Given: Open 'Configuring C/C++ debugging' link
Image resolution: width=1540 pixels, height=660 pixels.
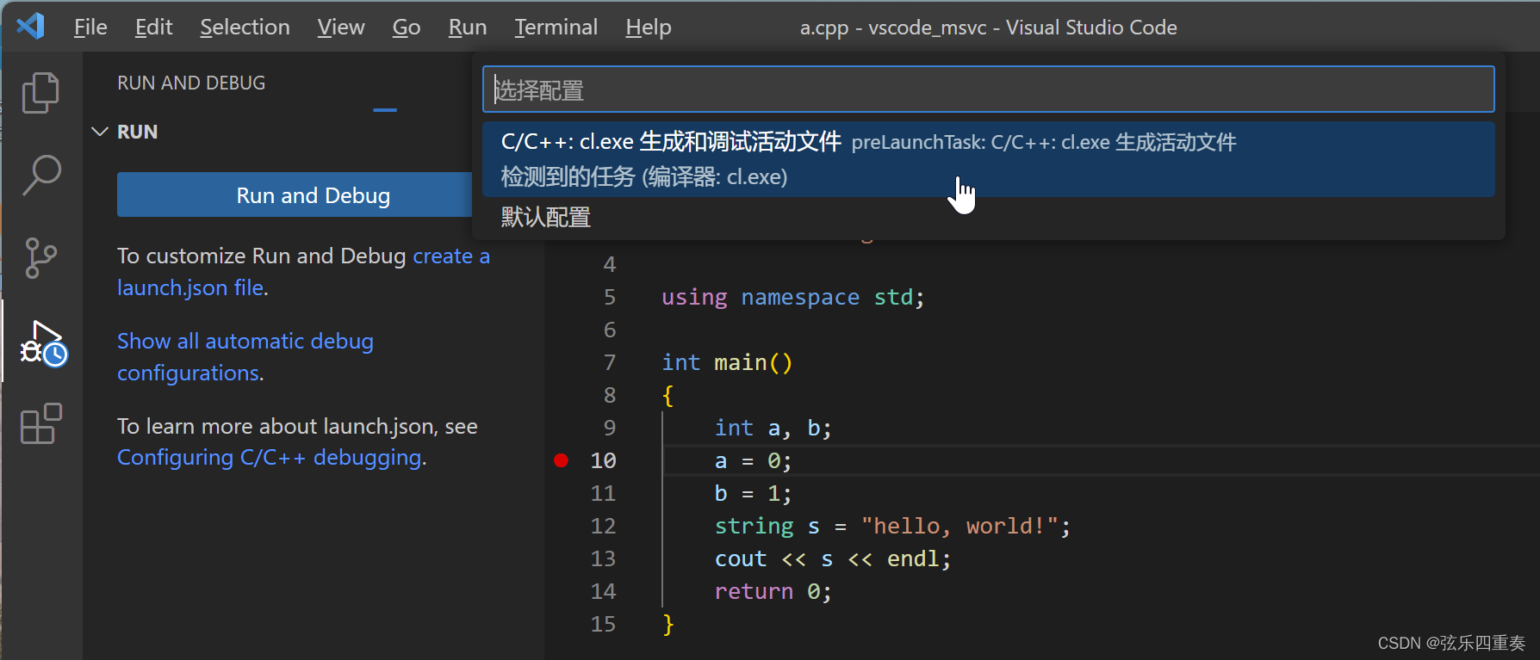Looking at the screenshot, I should tap(270, 458).
